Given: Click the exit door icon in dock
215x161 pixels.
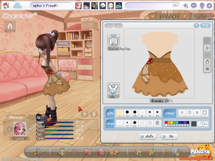Looking at the screenshot, I should (37, 152).
